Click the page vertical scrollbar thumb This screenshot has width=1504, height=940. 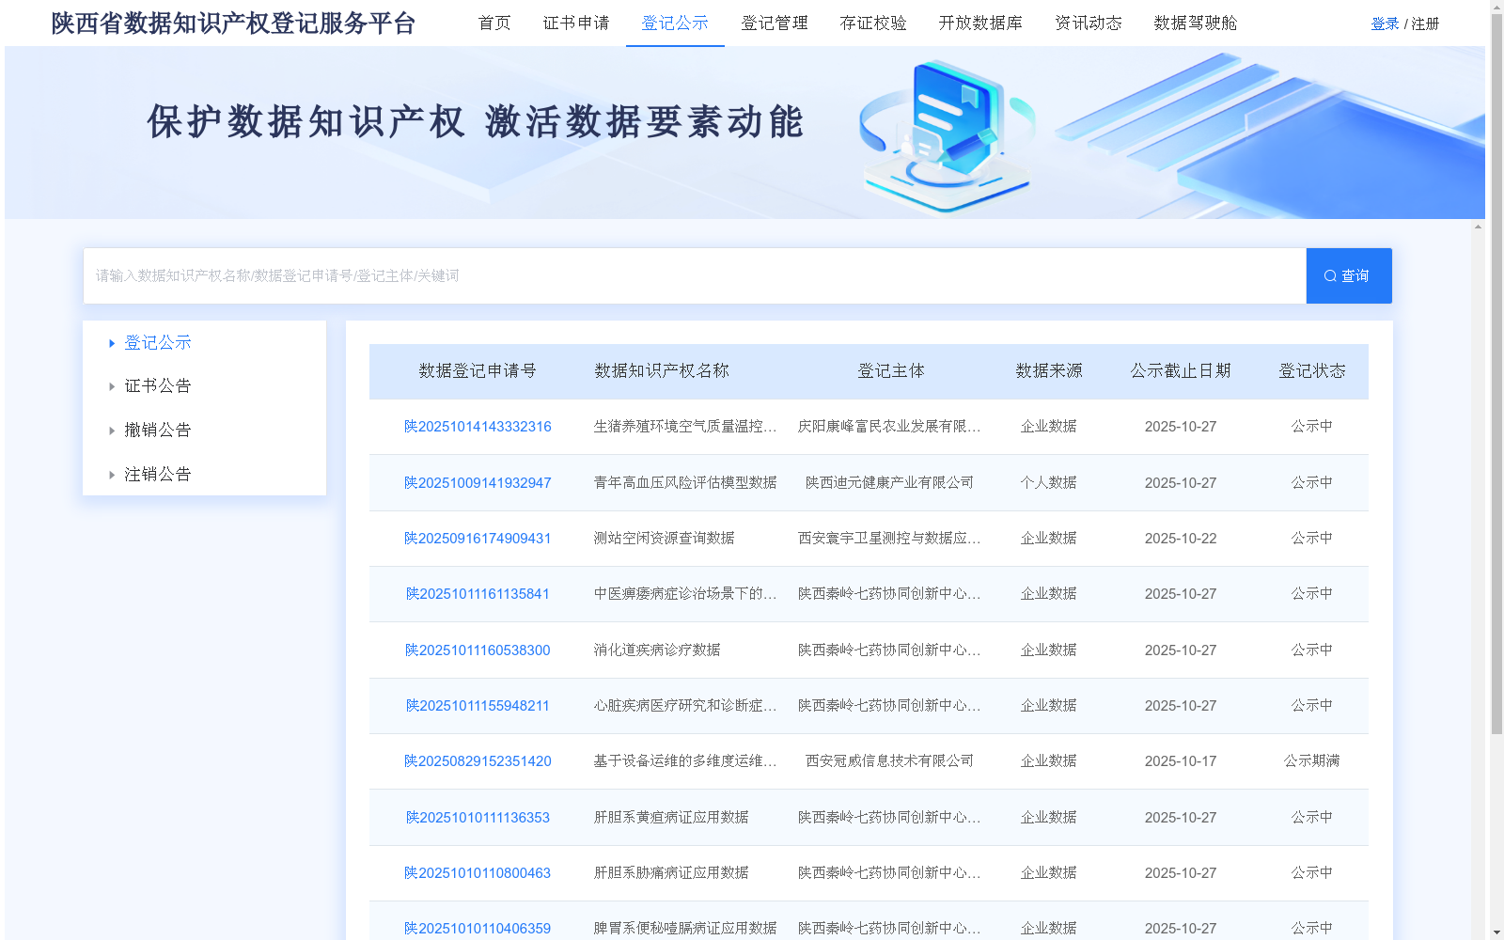[1496, 373]
